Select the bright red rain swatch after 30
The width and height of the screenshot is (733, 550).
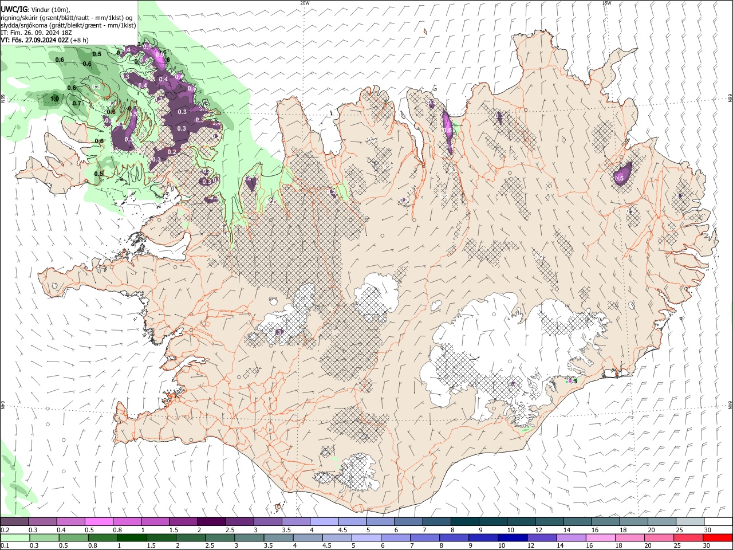pyautogui.click(x=717, y=537)
